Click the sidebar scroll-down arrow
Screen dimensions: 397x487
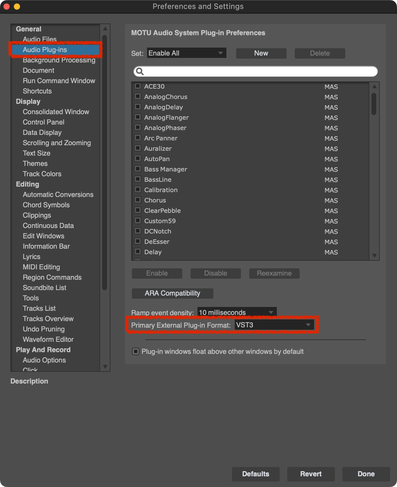pyautogui.click(x=105, y=367)
